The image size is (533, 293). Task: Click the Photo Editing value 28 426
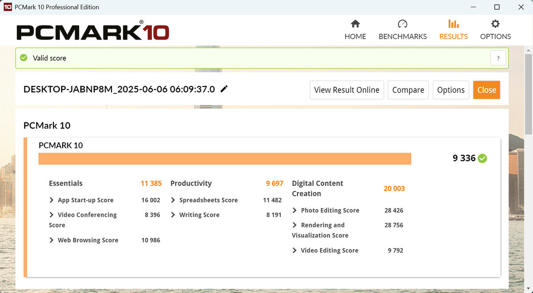(x=394, y=210)
